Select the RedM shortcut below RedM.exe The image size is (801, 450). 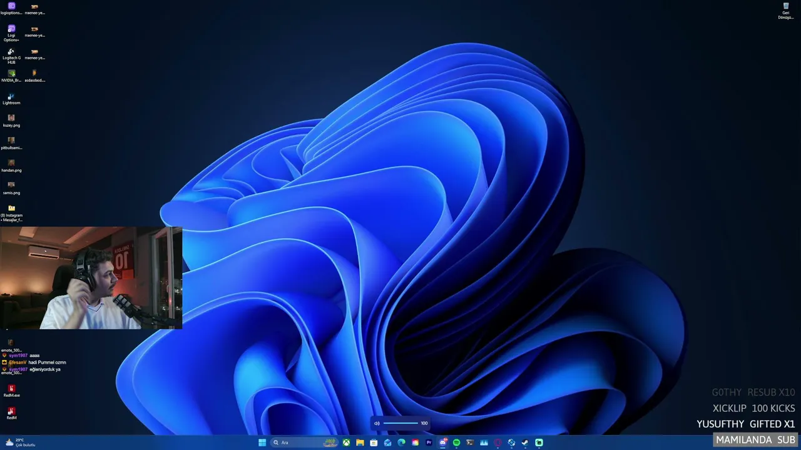click(x=11, y=413)
